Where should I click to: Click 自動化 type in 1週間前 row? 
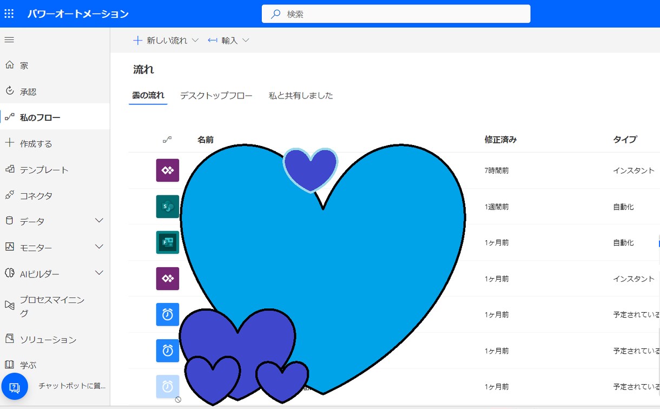pos(623,207)
